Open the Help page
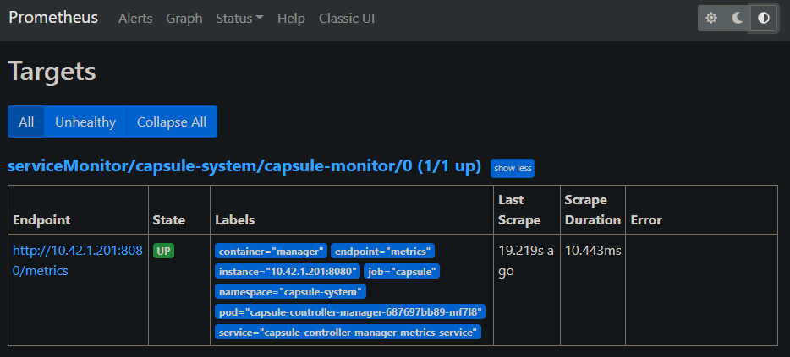The width and height of the screenshot is (790, 357). click(291, 18)
